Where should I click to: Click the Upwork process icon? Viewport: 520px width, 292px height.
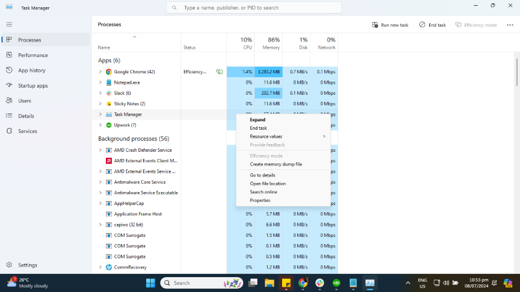tap(109, 125)
